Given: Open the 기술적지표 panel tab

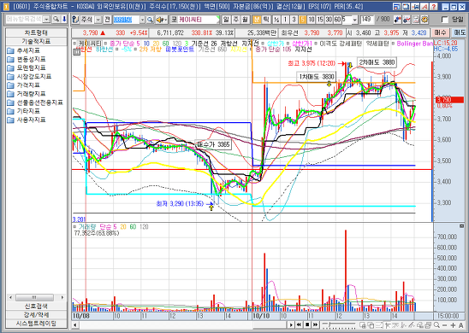Looking at the screenshot, I should pos(36,41).
